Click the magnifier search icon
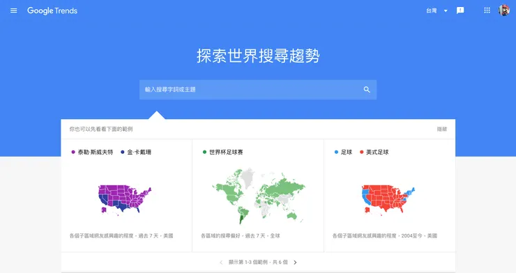 (x=367, y=89)
